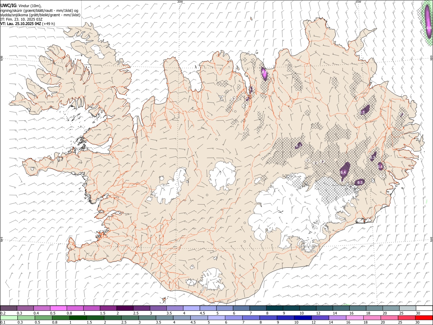This screenshot has height=325, width=433.
Task: Click the '14' value label under lower legend
Action: 331,322
